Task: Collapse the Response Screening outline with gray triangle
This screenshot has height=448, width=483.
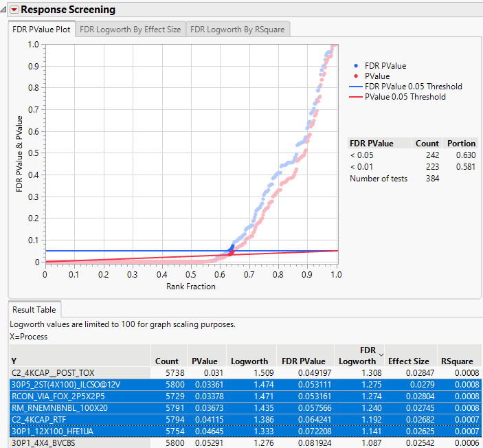Action: (x=4, y=10)
